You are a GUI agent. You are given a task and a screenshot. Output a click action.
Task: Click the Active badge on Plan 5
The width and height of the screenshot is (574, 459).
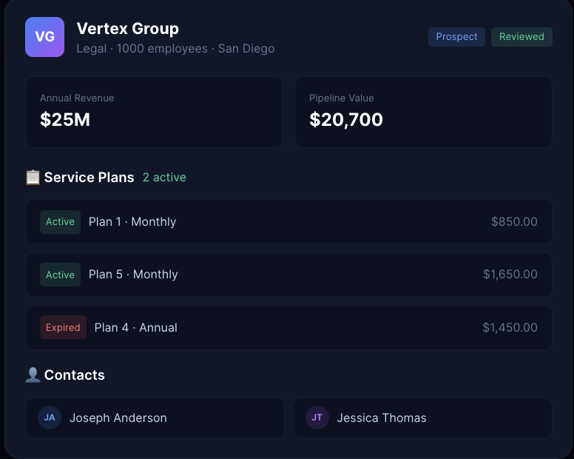tap(60, 275)
